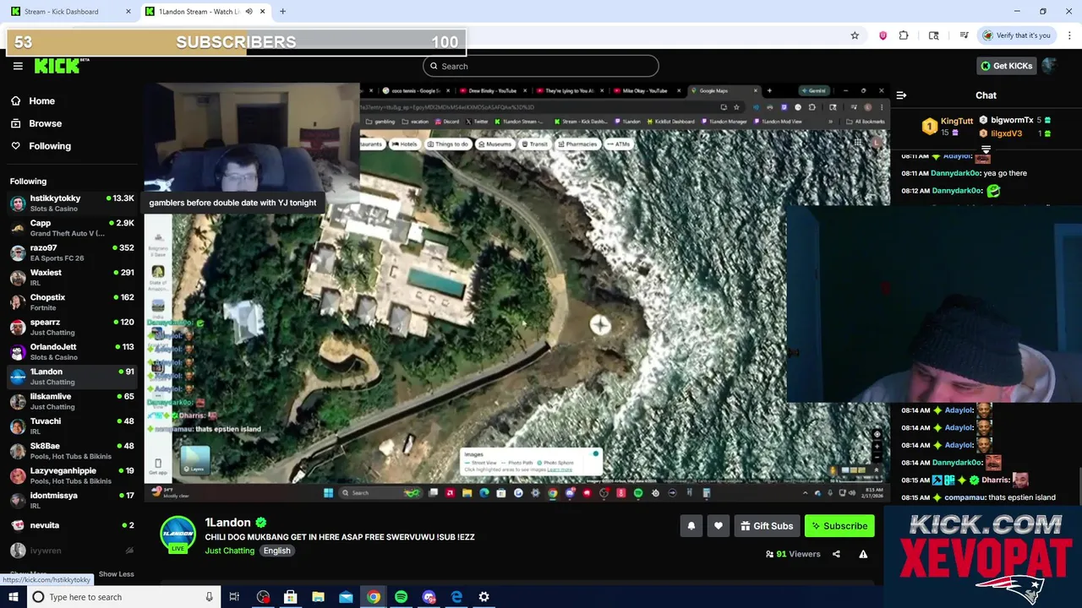Open the user profile avatar menu
1082x608 pixels.
1049,66
